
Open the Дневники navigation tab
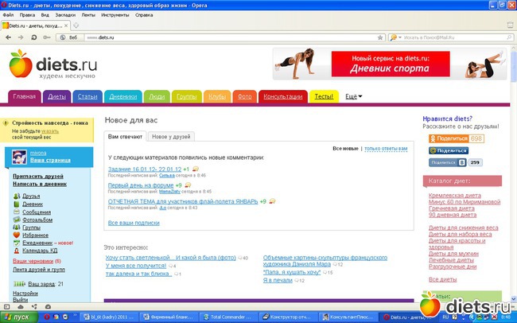(x=122, y=97)
